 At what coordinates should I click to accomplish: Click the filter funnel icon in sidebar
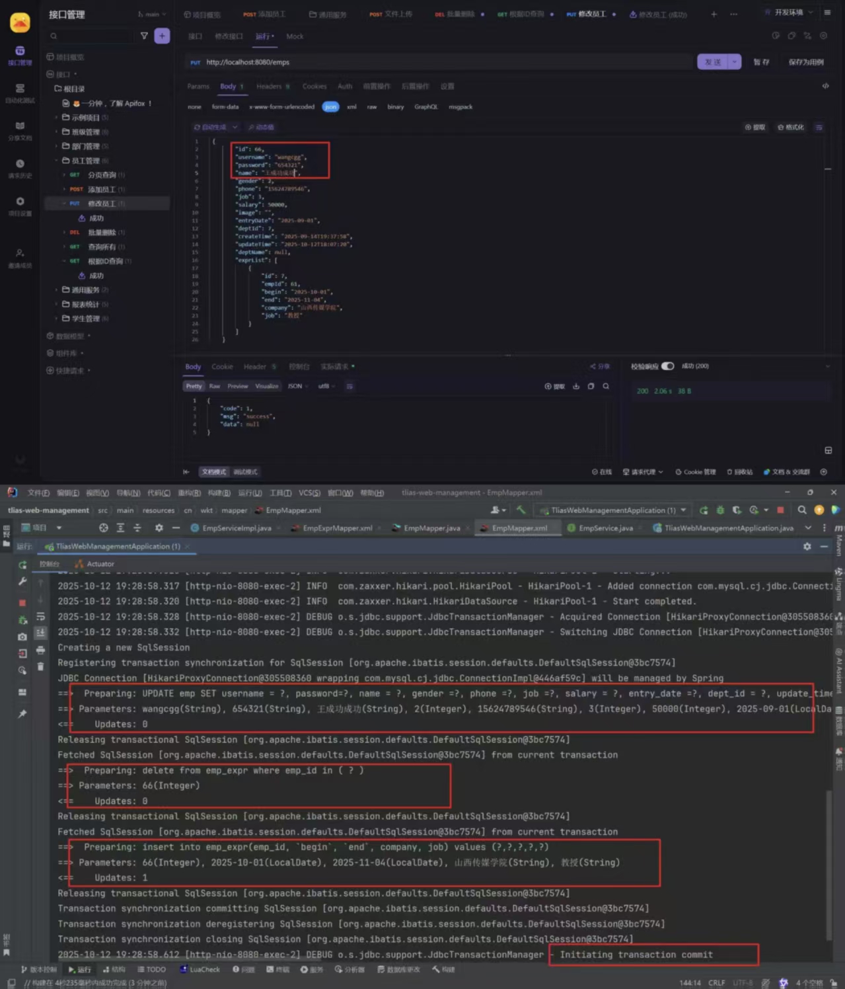(x=144, y=36)
